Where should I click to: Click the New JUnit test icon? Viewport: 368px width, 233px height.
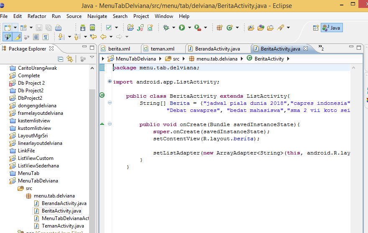(141, 28)
